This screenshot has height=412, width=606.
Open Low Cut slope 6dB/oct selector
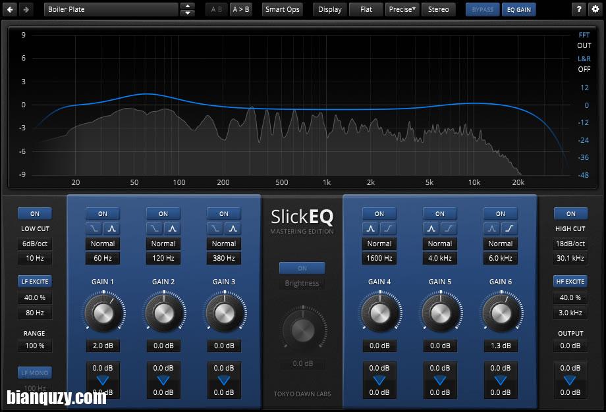35,244
